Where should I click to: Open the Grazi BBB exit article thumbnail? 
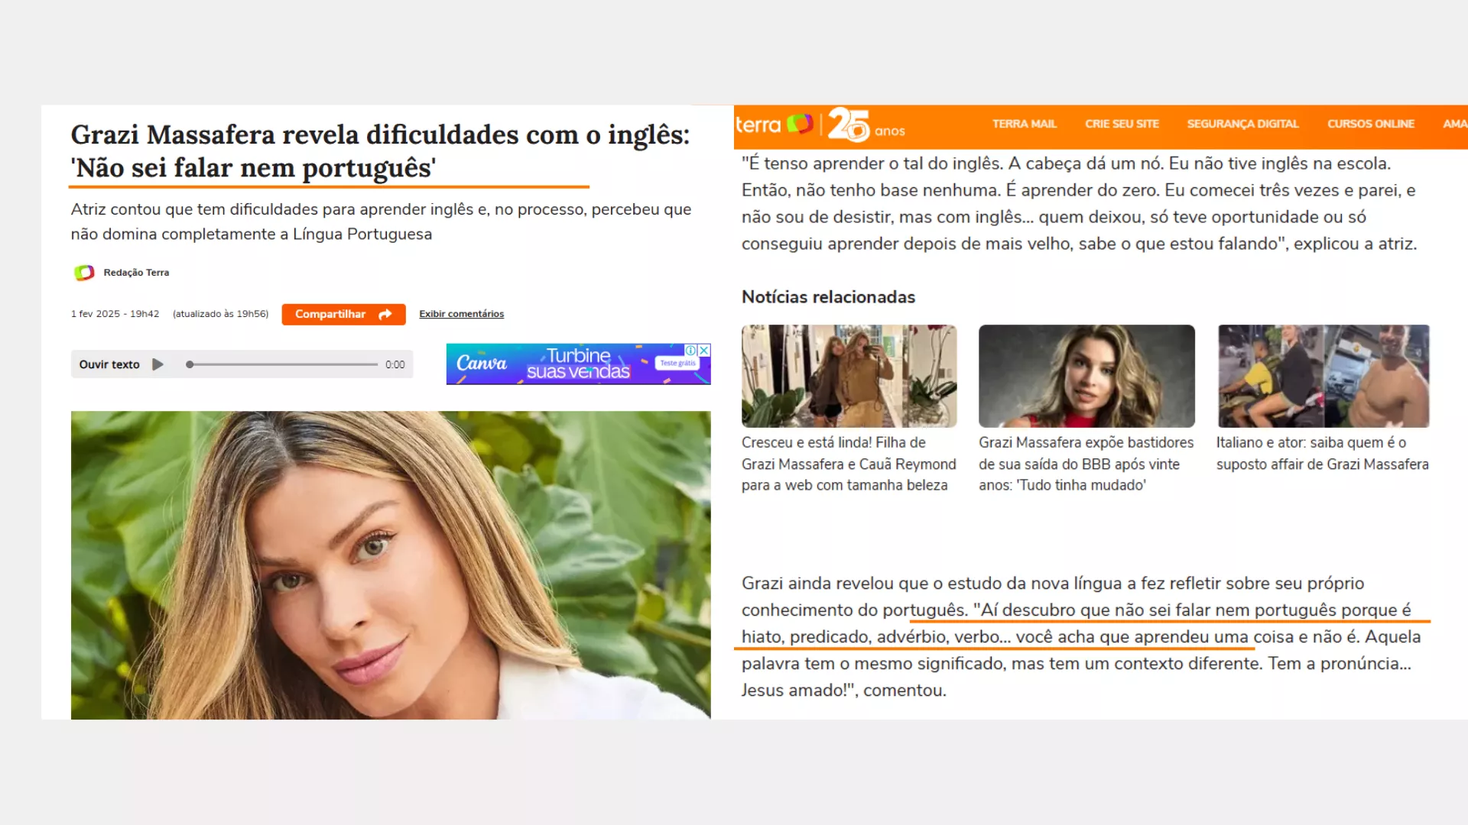click(x=1086, y=376)
